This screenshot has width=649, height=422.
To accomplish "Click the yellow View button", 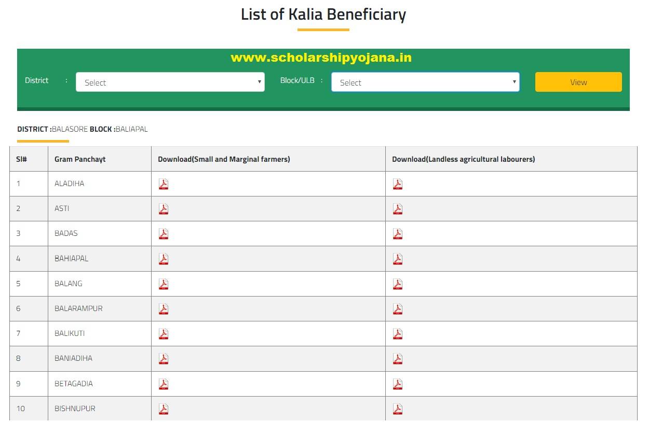I will click(x=578, y=82).
